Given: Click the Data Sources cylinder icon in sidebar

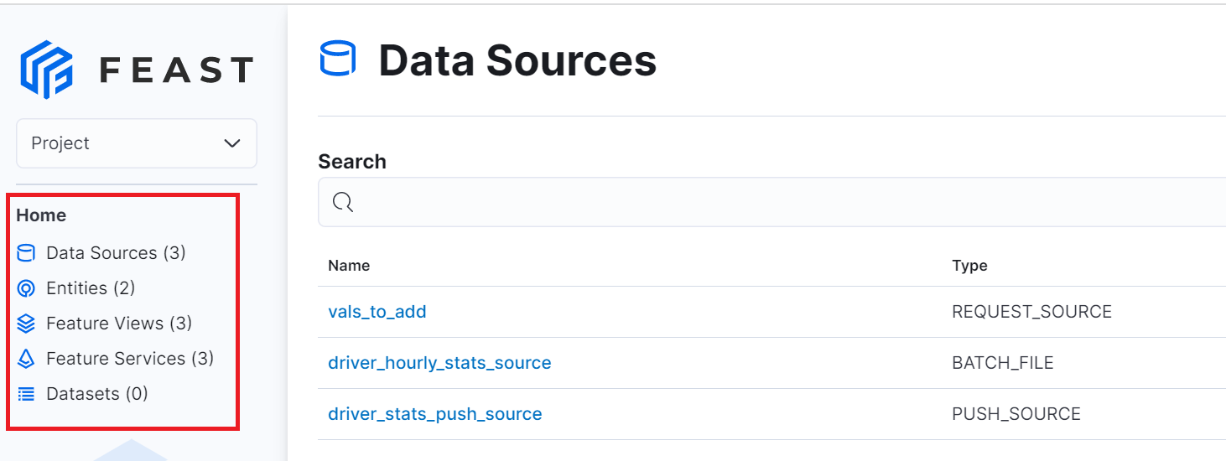Looking at the screenshot, I should click(x=26, y=253).
